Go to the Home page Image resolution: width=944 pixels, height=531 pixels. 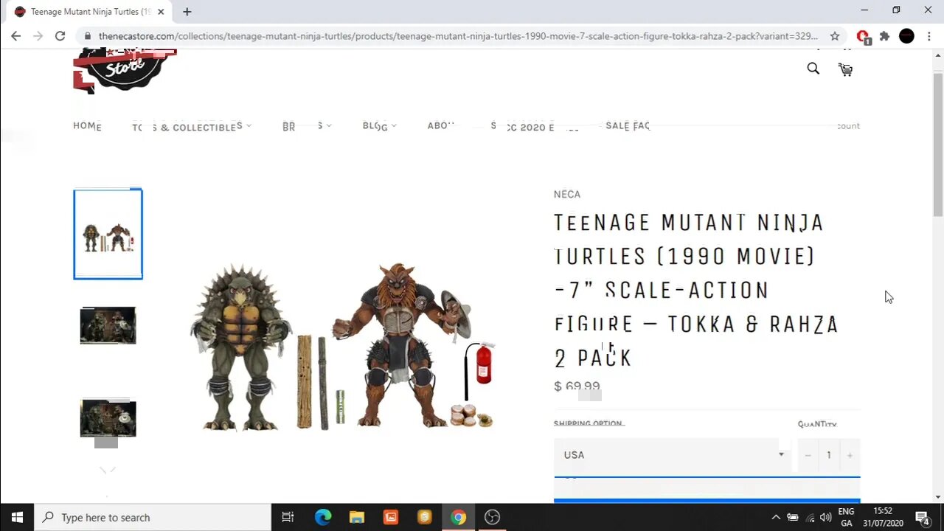tap(87, 126)
